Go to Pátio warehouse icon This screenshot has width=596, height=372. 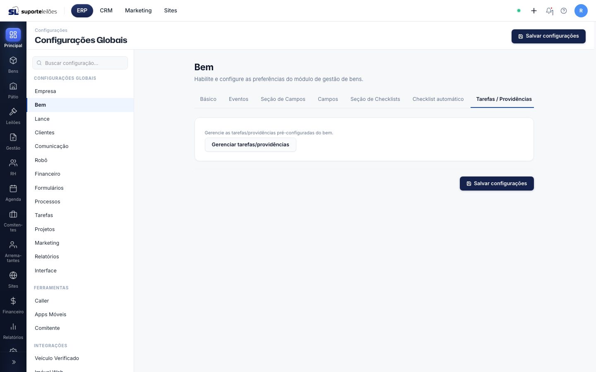[x=13, y=86]
